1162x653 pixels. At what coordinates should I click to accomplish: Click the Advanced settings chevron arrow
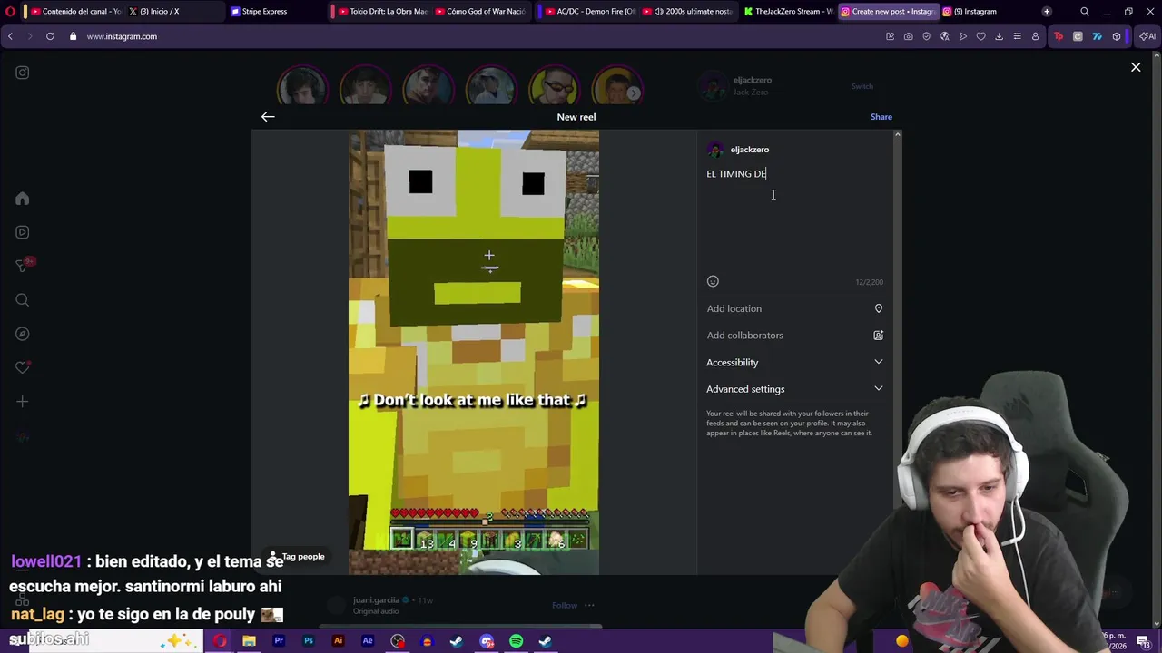878,389
